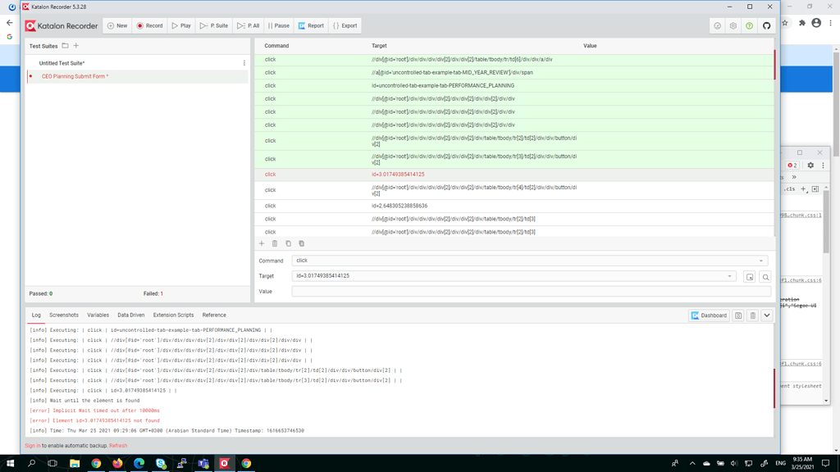Open the Variables tab
The height and width of the screenshot is (472, 840).
(98, 315)
